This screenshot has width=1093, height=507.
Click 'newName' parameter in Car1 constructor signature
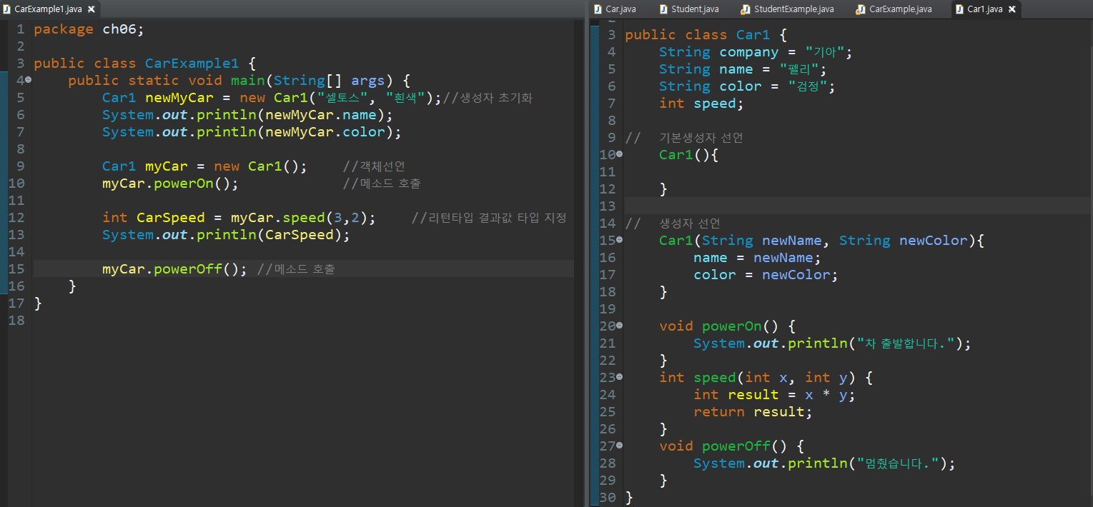coord(791,241)
